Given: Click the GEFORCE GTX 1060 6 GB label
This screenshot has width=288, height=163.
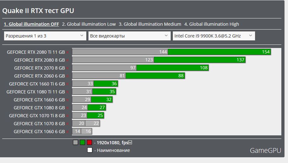Looking at the screenshot, I should click(x=39, y=132).
